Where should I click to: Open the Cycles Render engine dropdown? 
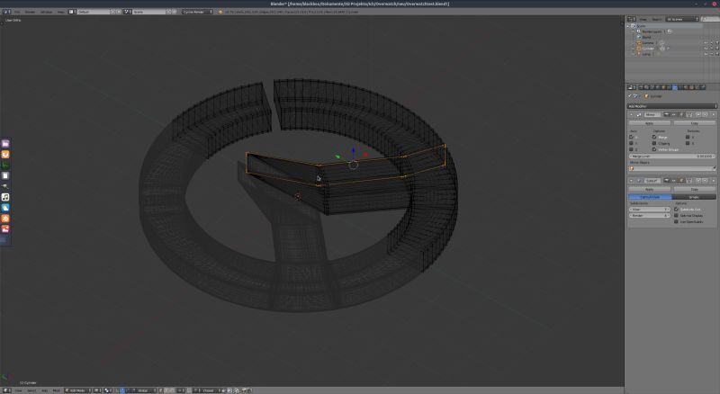coord(197,12)
